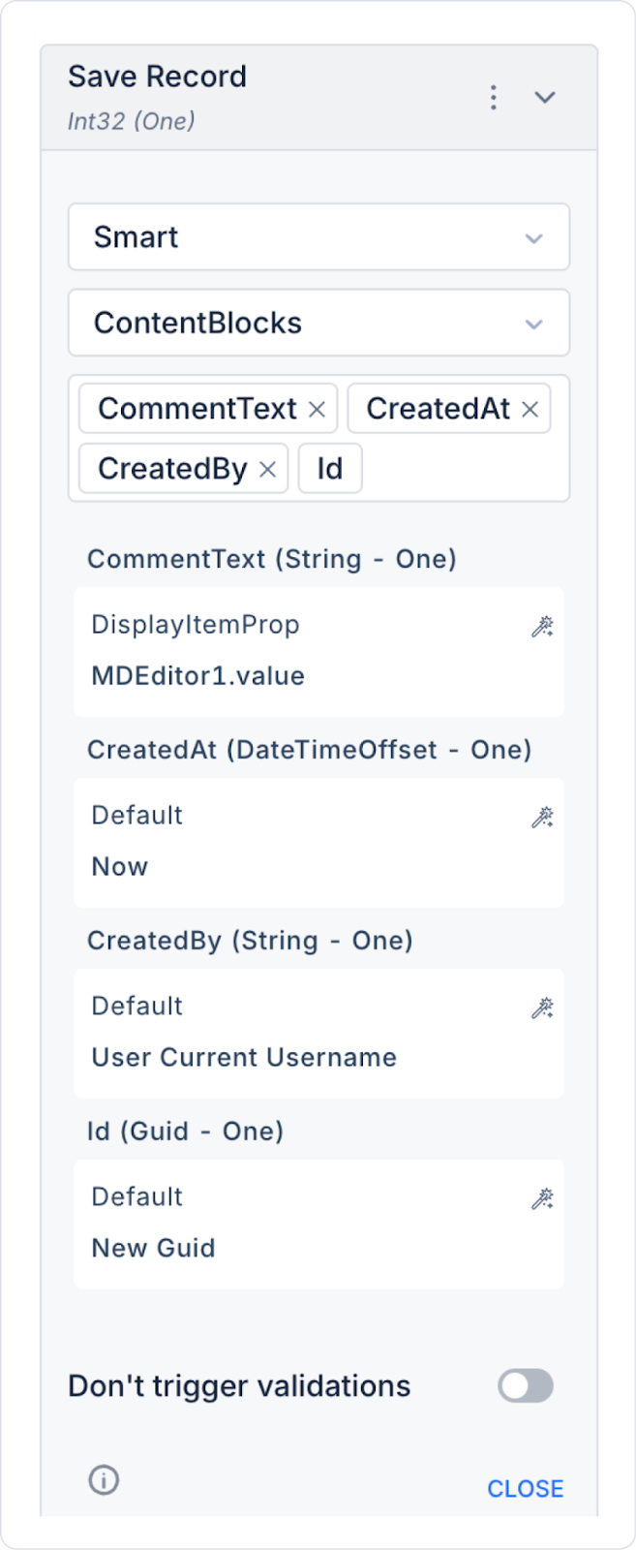Image resolution: width=636 pixels, height=1550 pixels.
Task: Click the info icon at the bottom
Action: [x=104, y=1480]
